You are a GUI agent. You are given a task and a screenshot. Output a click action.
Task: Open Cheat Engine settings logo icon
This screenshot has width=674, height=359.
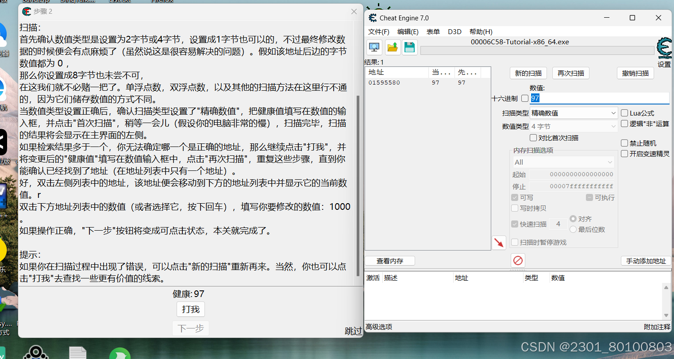664,48
